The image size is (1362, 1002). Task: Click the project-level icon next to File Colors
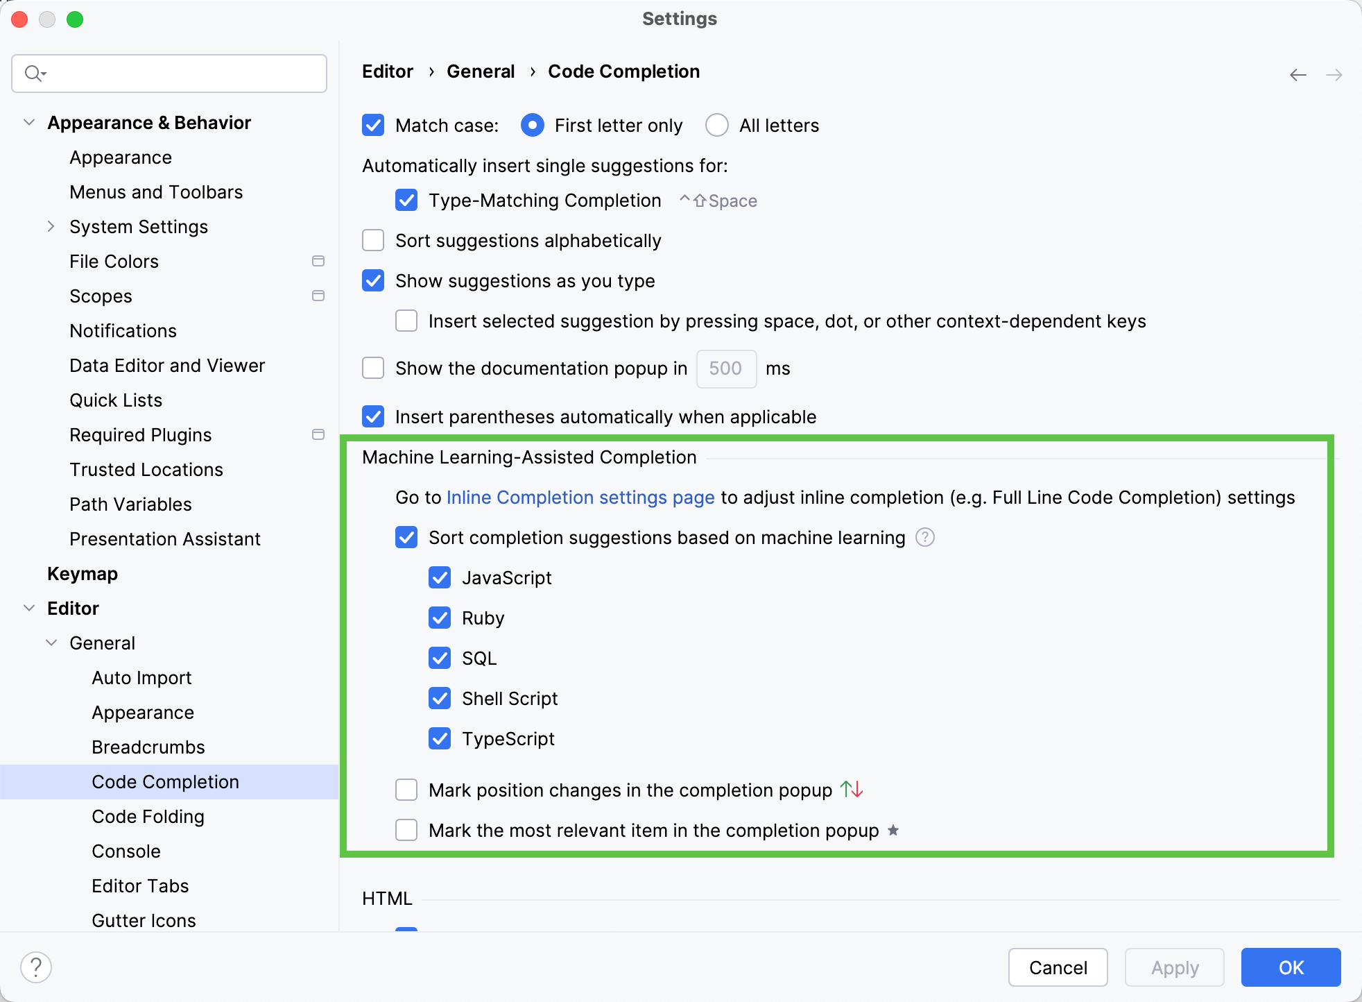[319, 261]
